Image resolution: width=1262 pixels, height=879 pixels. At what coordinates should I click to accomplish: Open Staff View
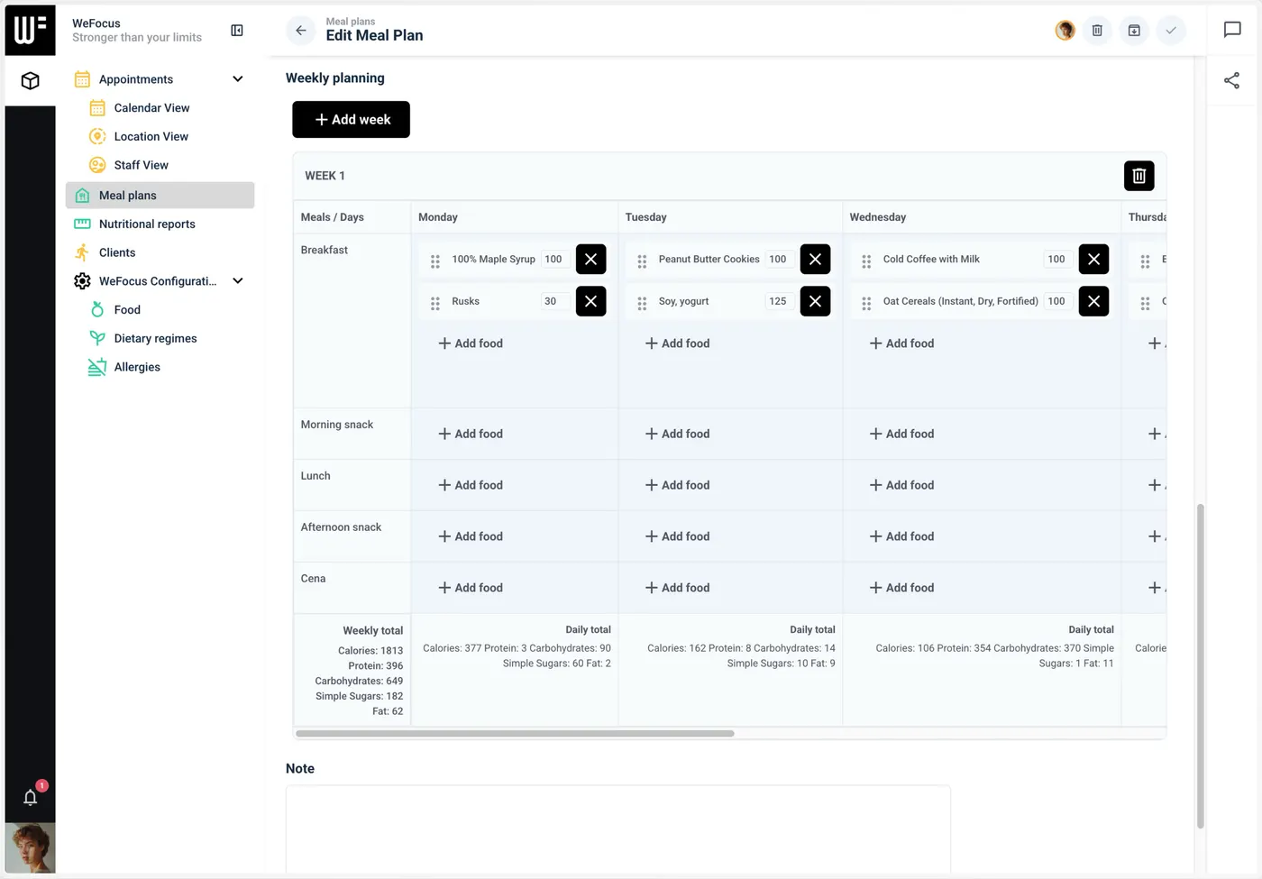pyautogui.click(x=141, y=166)
